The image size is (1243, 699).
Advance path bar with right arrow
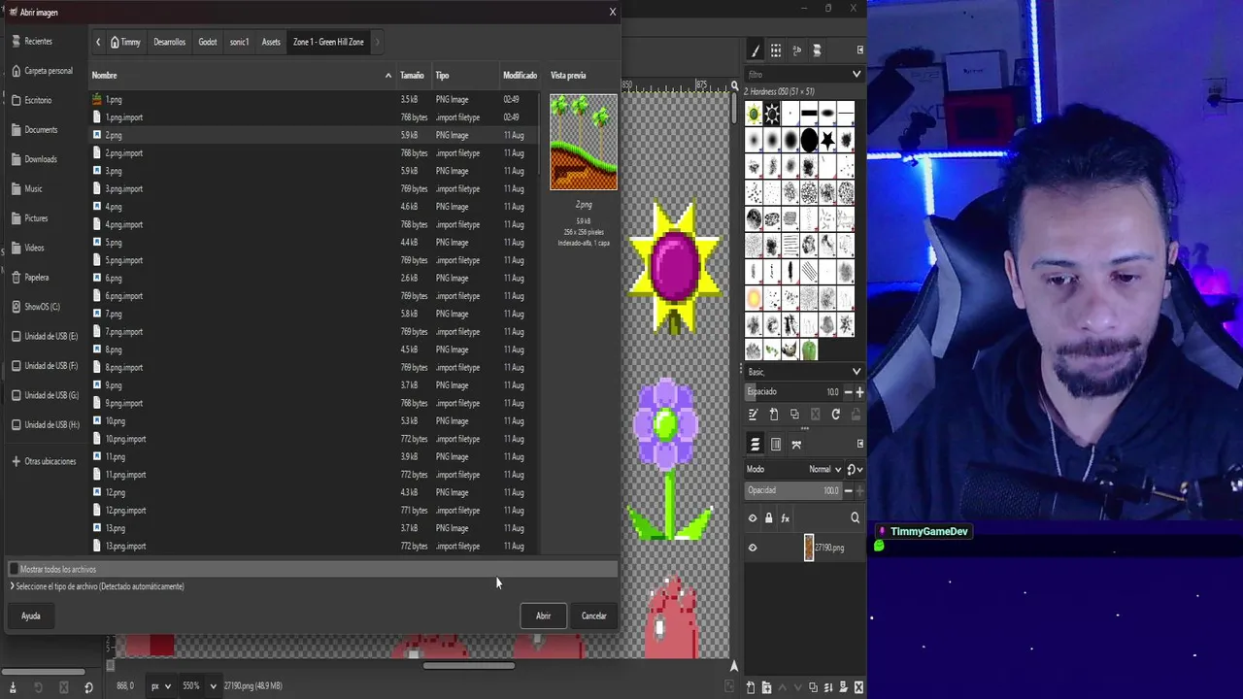pos(377,42)
